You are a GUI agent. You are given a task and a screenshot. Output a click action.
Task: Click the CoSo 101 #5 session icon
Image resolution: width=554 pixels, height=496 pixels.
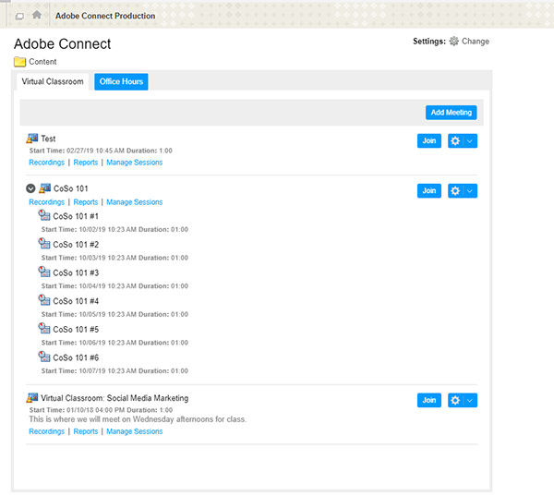[x=44, y=329]
